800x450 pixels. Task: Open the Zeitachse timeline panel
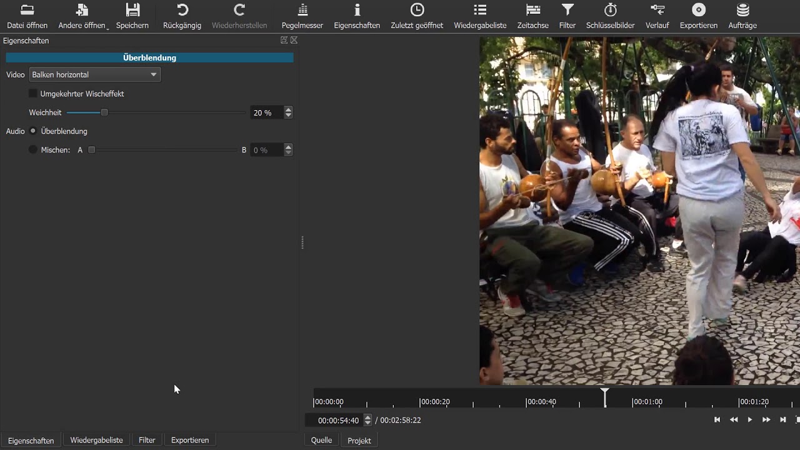point(533,16)
